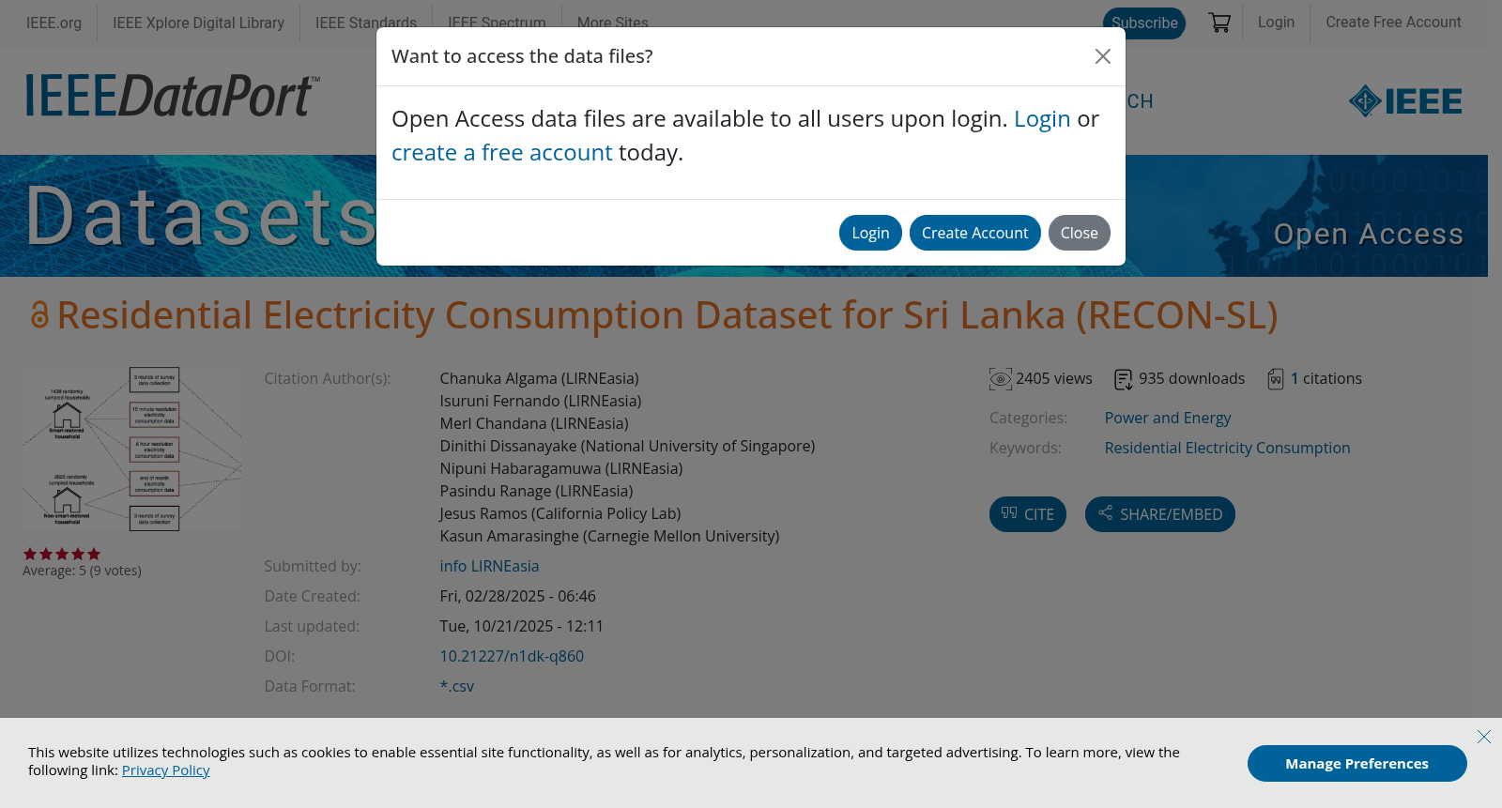Open the SHARE/EMBED button

coord(1160,514)
